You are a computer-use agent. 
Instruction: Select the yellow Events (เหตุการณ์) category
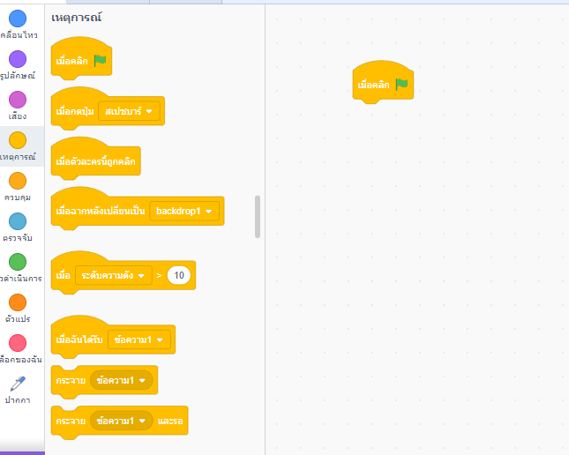coord(18,146)
